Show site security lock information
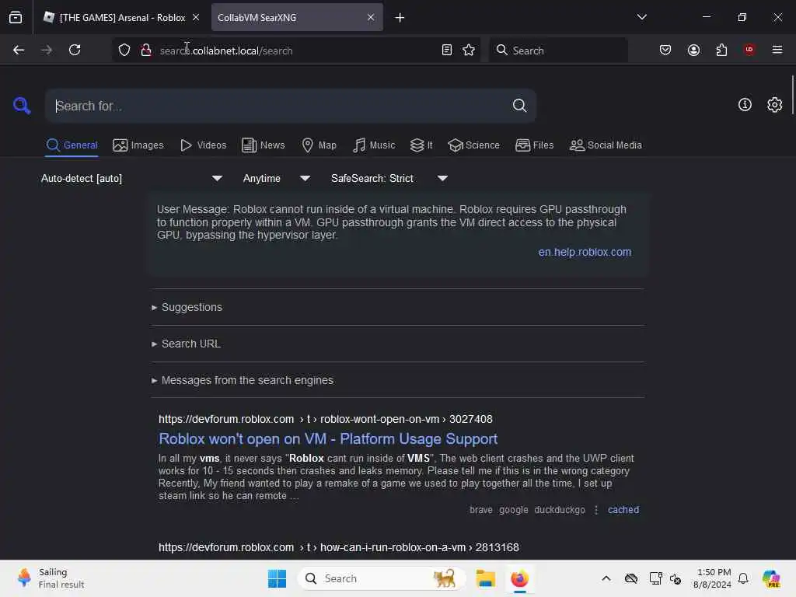This screenshot has width=796, height=597. [146, 50]
